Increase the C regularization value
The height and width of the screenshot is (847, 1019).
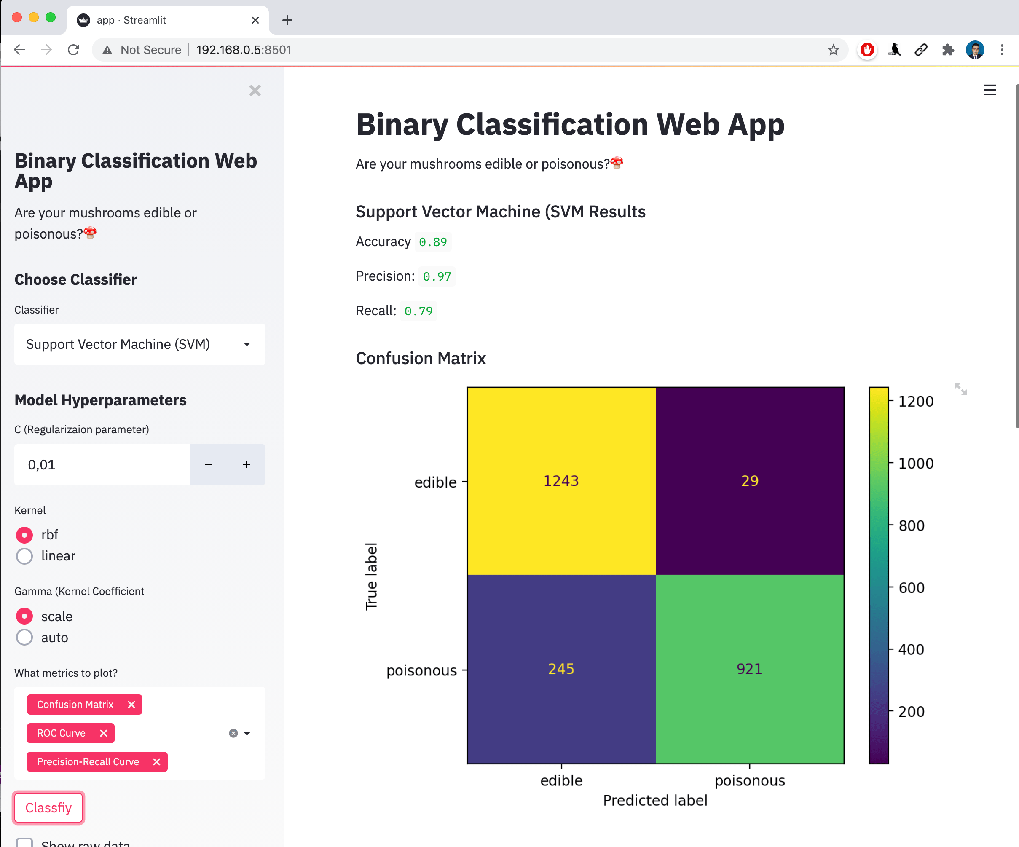pyautogui.click(x=247, y=465)
